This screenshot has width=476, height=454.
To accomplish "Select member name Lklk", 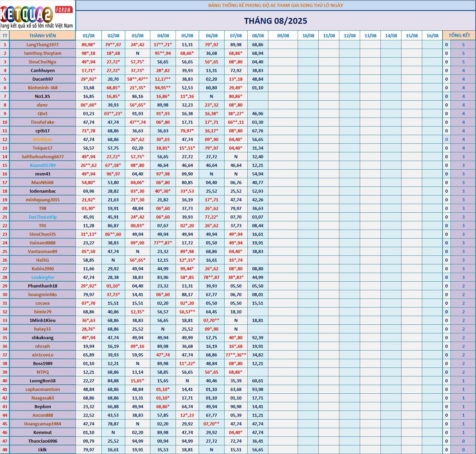I will 42,450.
